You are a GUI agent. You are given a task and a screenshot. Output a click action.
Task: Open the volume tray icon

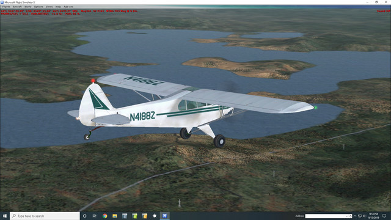364,216
